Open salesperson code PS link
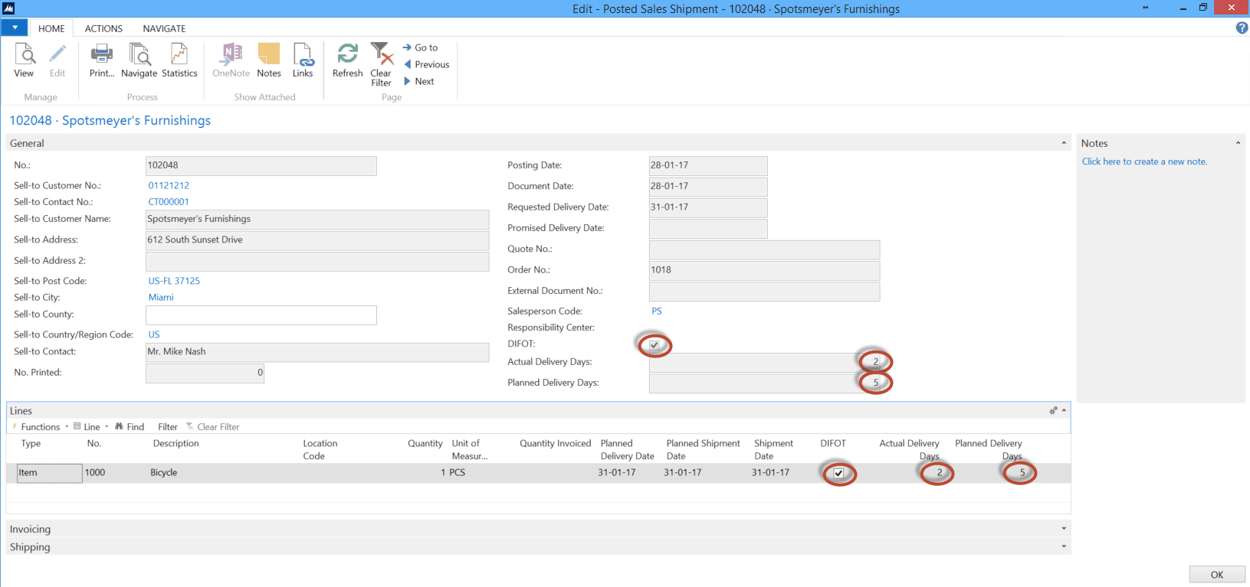This screenshot has width=1250, height=587. click(657, 311)
